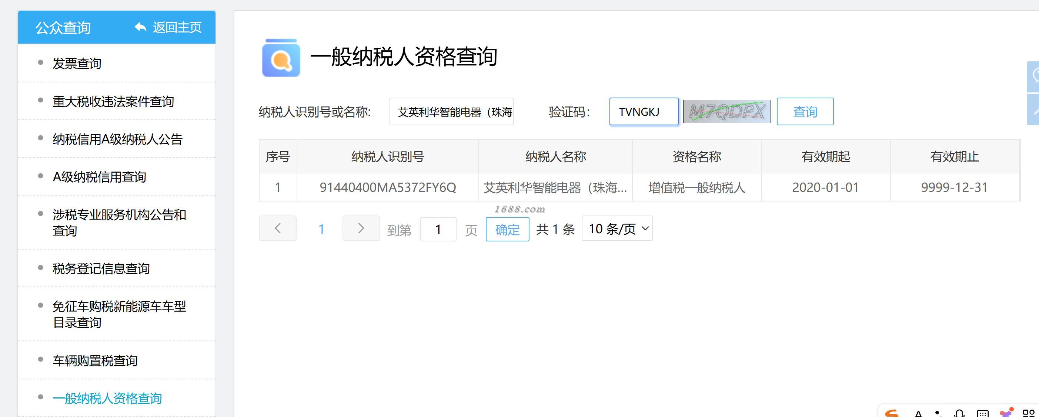The width and height of the screenshot is (1039, 417).
Task: Click the microphone icon in IME bar
Action: tap(959, 413)
